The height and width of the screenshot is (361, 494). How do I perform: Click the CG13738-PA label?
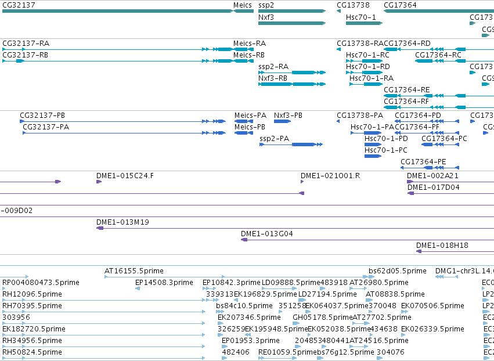[360, 115]
